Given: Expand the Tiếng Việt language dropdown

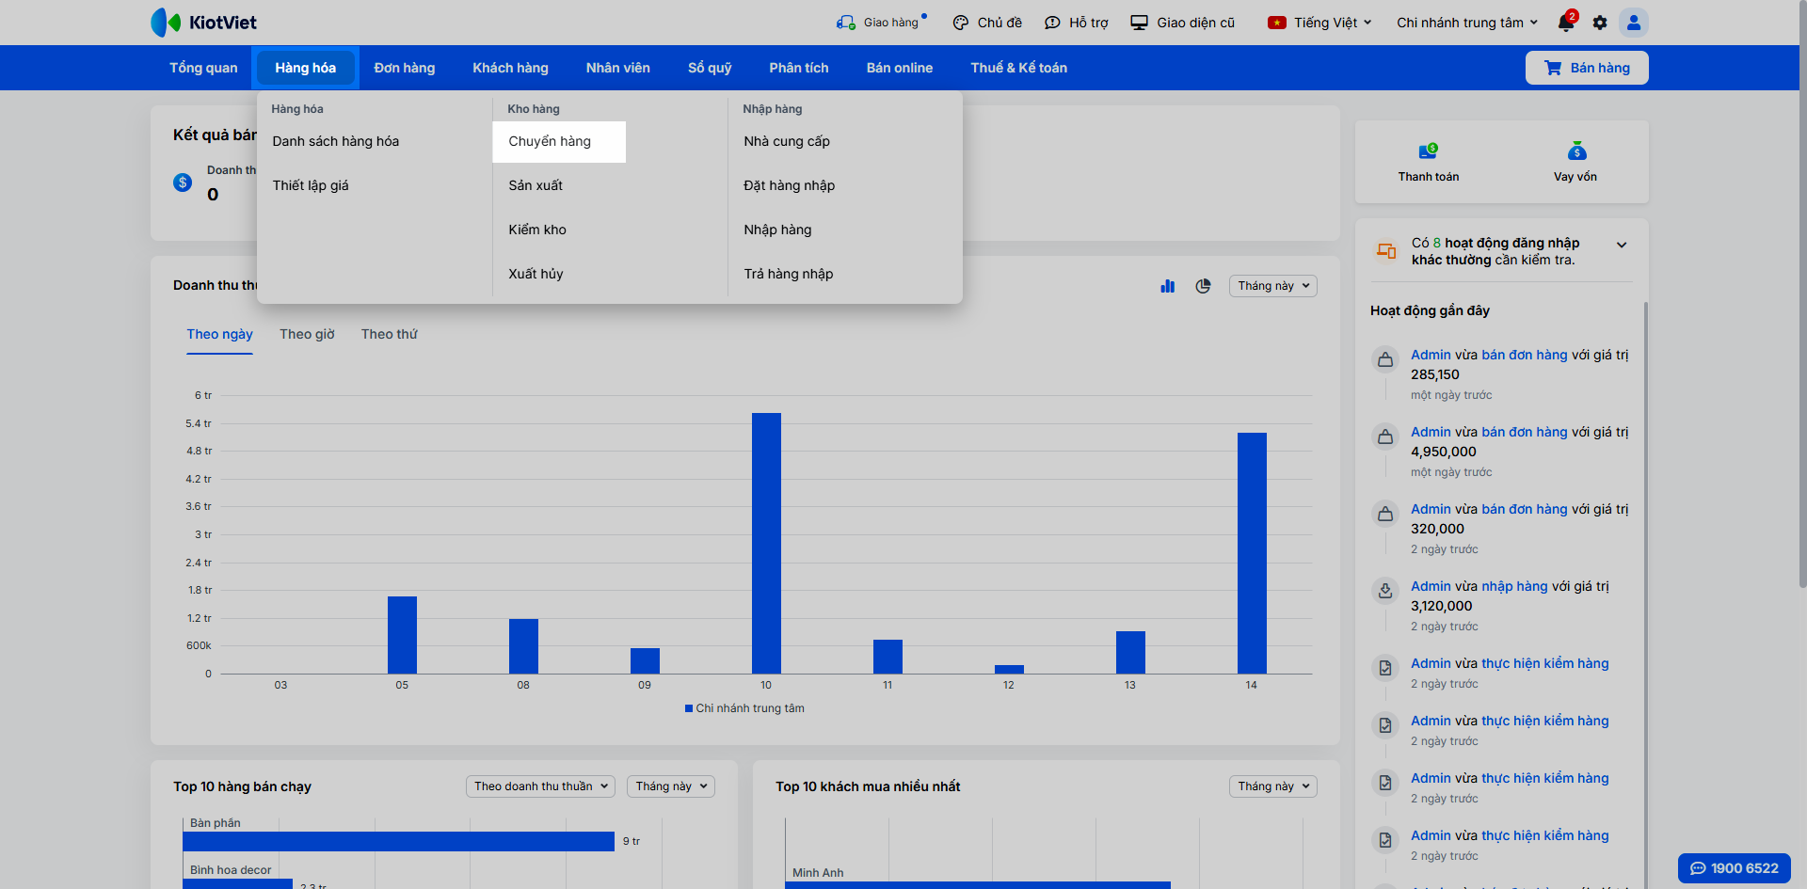Looking at the screenshot, I should tap(1320, 23).
